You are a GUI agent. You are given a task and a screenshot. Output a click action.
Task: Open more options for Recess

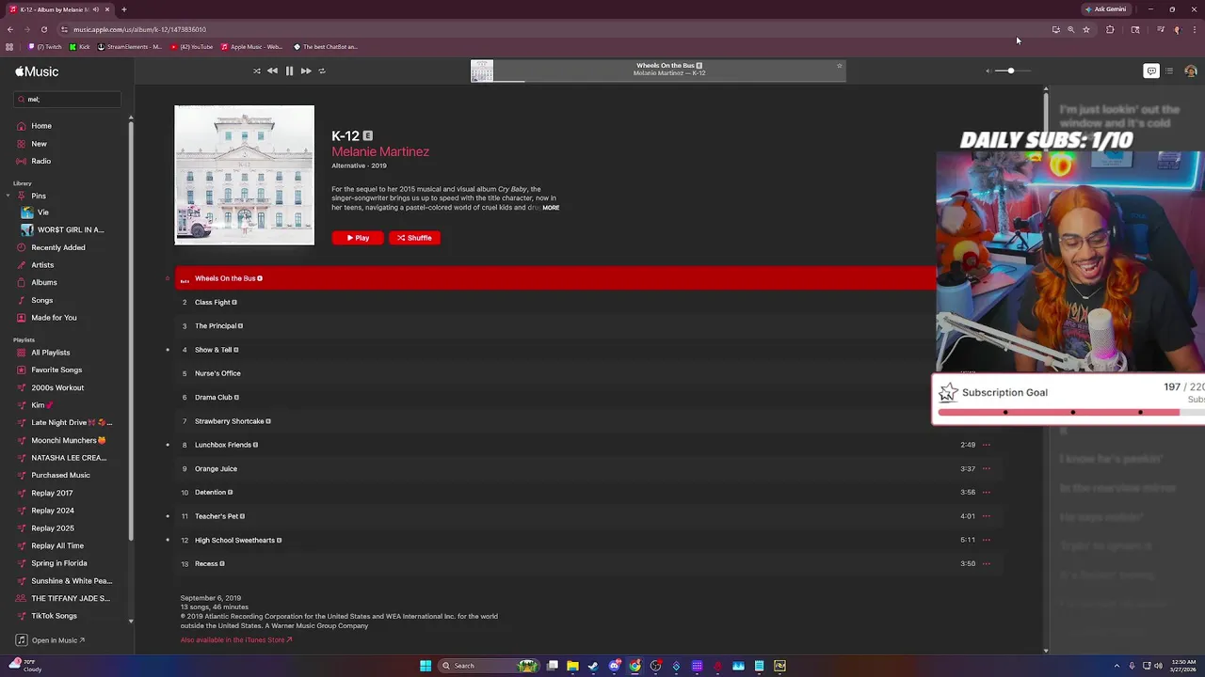tap(987, 563)
